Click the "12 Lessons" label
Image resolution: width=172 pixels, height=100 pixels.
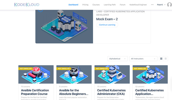140,87
